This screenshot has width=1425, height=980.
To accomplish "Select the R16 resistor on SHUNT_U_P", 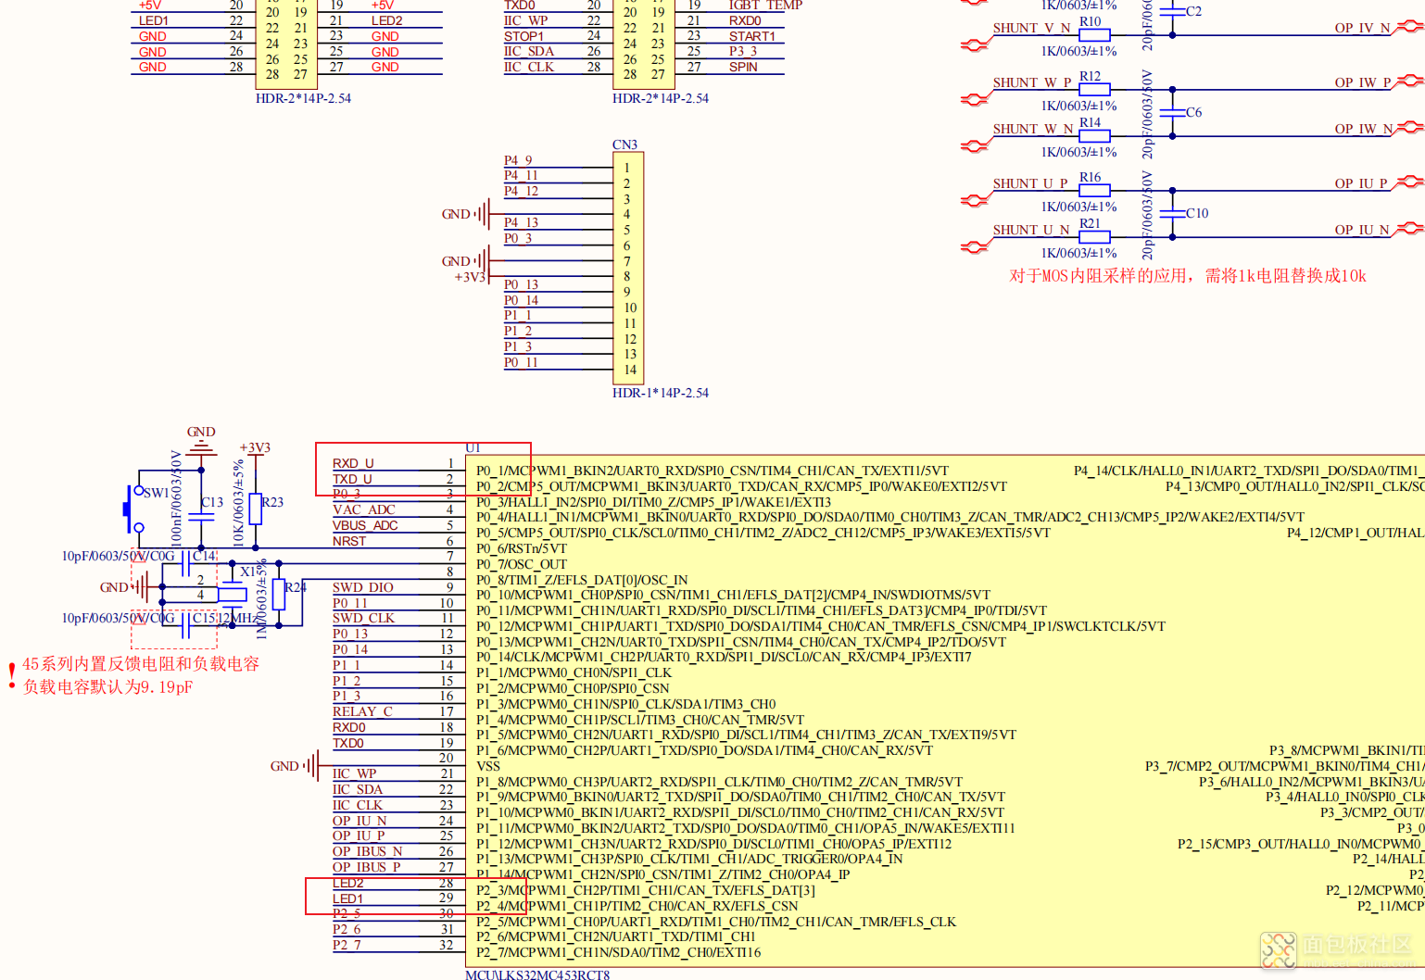I will click(x=1094, y=191).
